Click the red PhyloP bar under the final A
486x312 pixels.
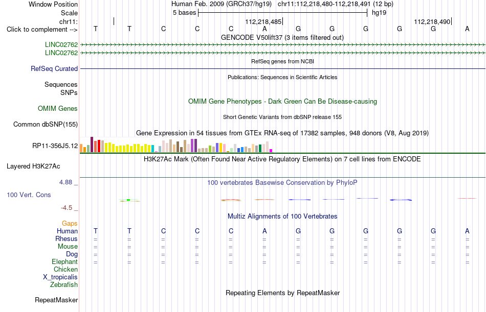pyautogui.click(x=467, y=198)
